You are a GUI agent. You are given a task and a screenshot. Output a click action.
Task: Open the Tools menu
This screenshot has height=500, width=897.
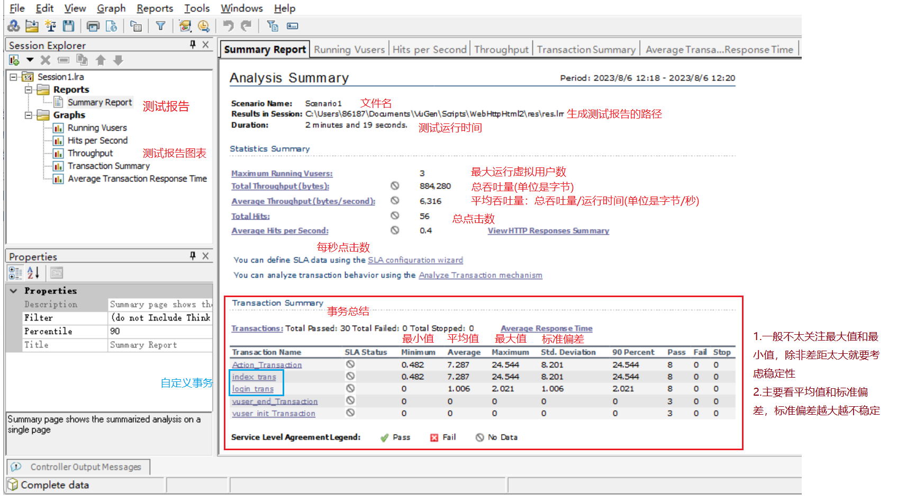pos(197,8)
